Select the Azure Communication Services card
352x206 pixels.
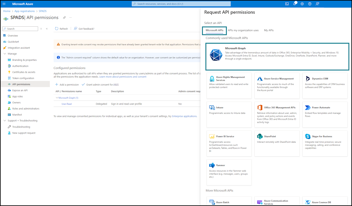[x=277, y=201]
